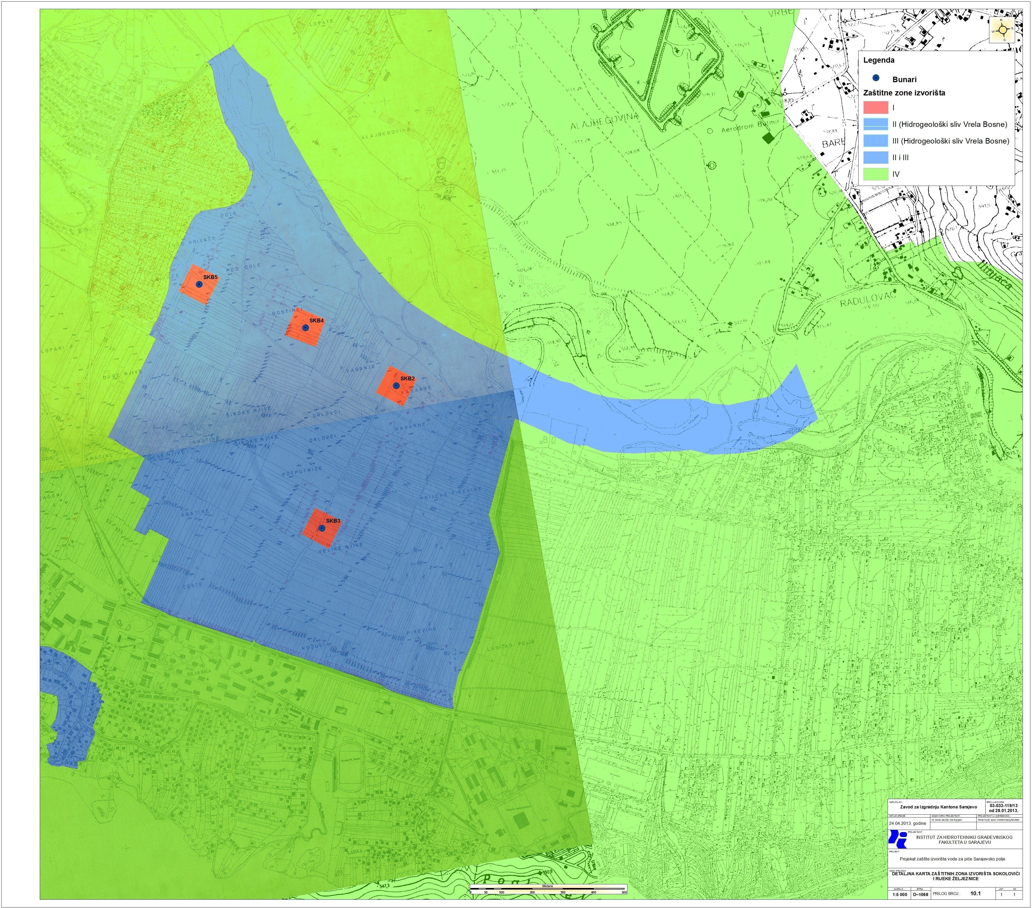Screen dimensions: 1033x908
Task: Click the red zone I legend swatch
Action: (x=875, y=108)
